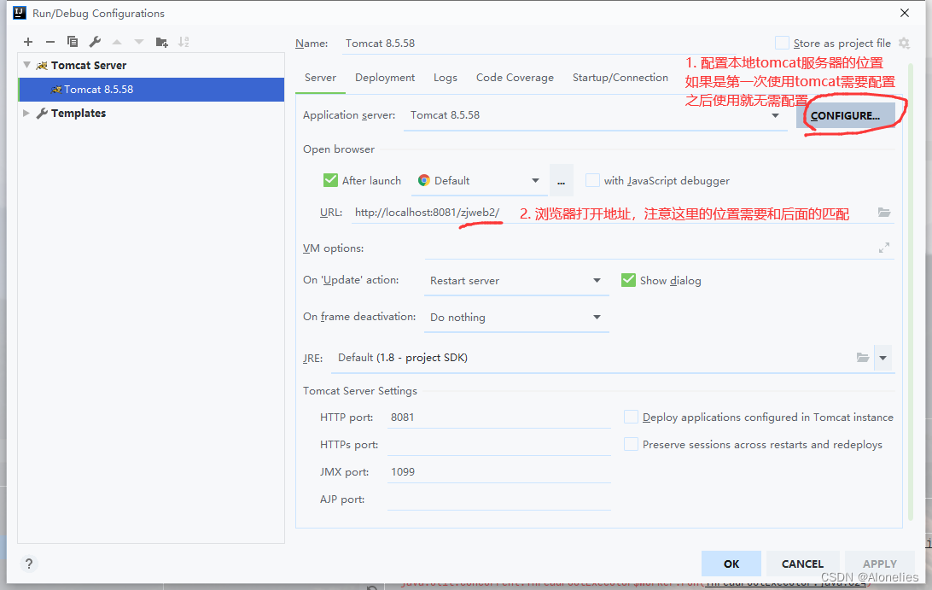The image size is (932, 590).
Task: Focus the empty AJP port field
Action: [498, 499]
